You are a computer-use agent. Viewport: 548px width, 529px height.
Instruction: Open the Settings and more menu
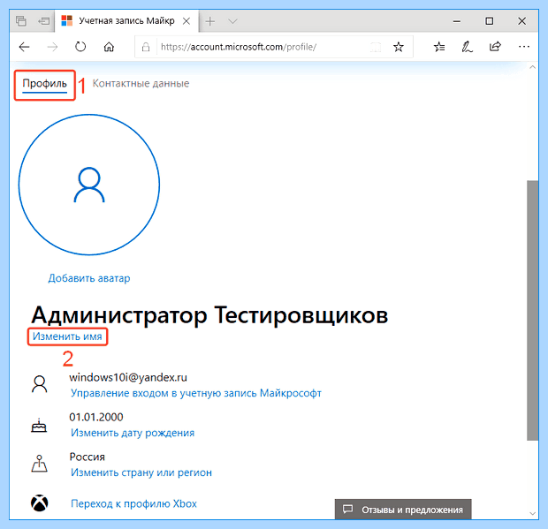524,47
